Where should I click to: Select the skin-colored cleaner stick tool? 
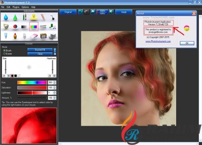click(43, 17)
